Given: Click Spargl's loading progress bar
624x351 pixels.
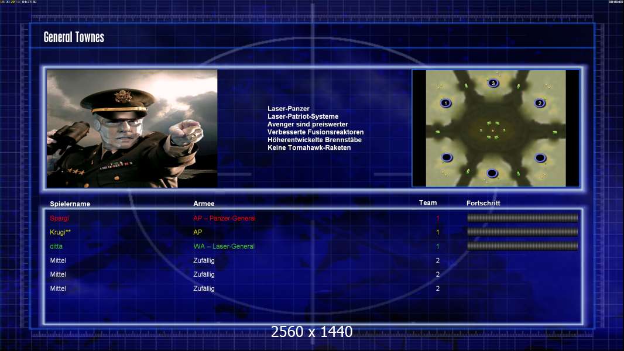Looking at the screenshot, I should [523, 218].
